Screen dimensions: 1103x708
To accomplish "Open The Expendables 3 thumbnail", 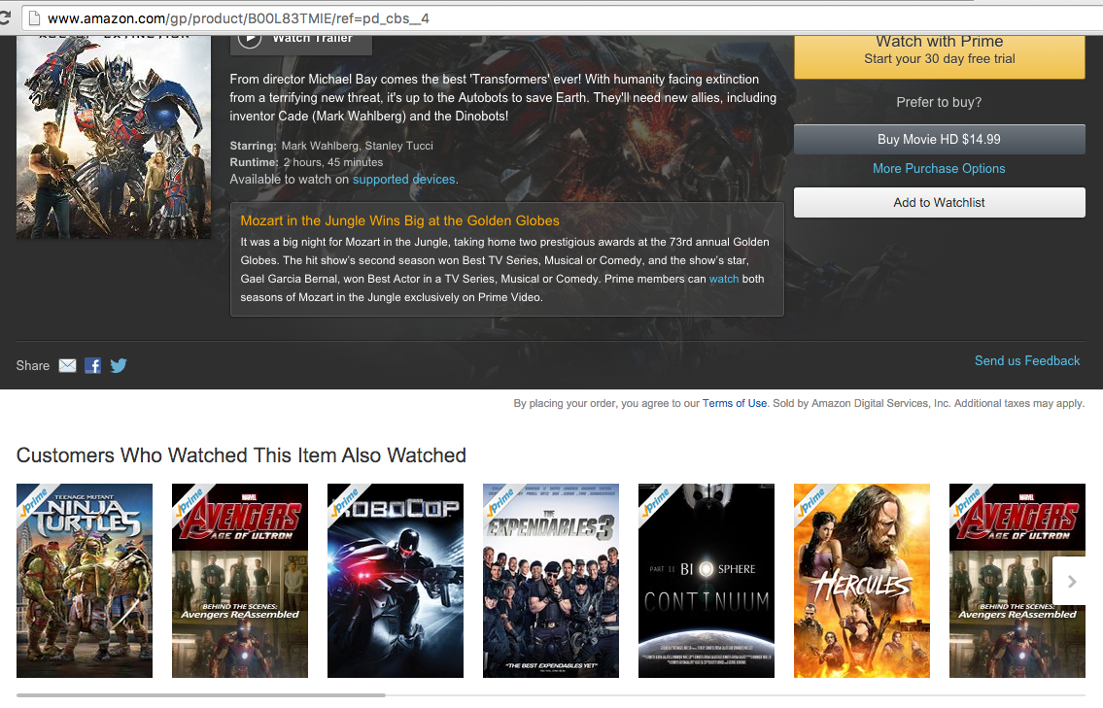I will 551,581.
